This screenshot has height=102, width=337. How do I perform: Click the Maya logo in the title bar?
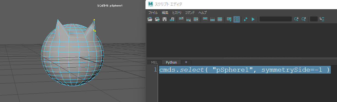(x=151, y=4)
